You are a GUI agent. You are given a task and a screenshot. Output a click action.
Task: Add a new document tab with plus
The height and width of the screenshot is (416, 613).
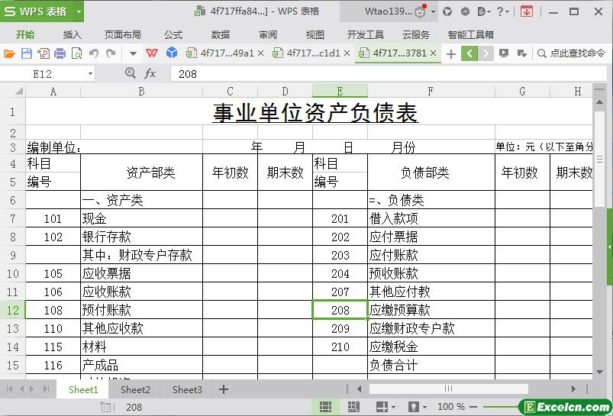[x=450, y=54]
